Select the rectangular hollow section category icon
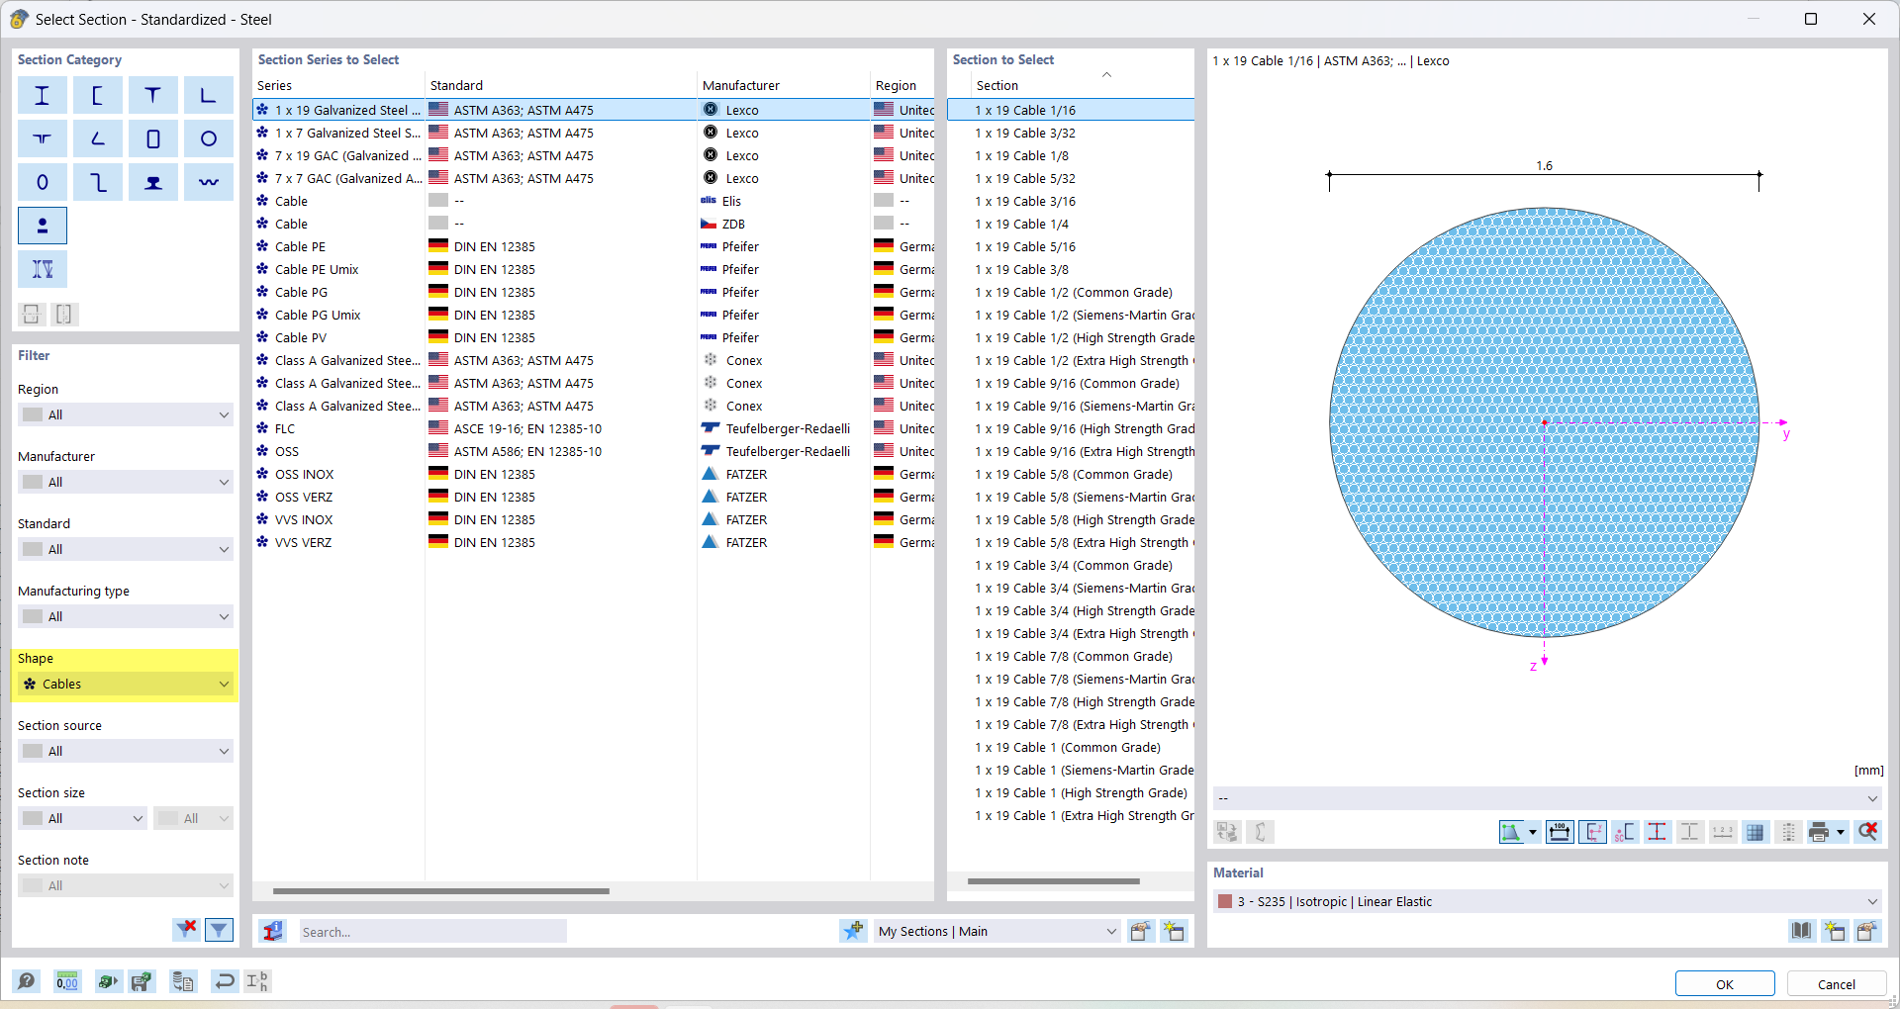Screen dimensions: 1900x1009 click(153, 139)
